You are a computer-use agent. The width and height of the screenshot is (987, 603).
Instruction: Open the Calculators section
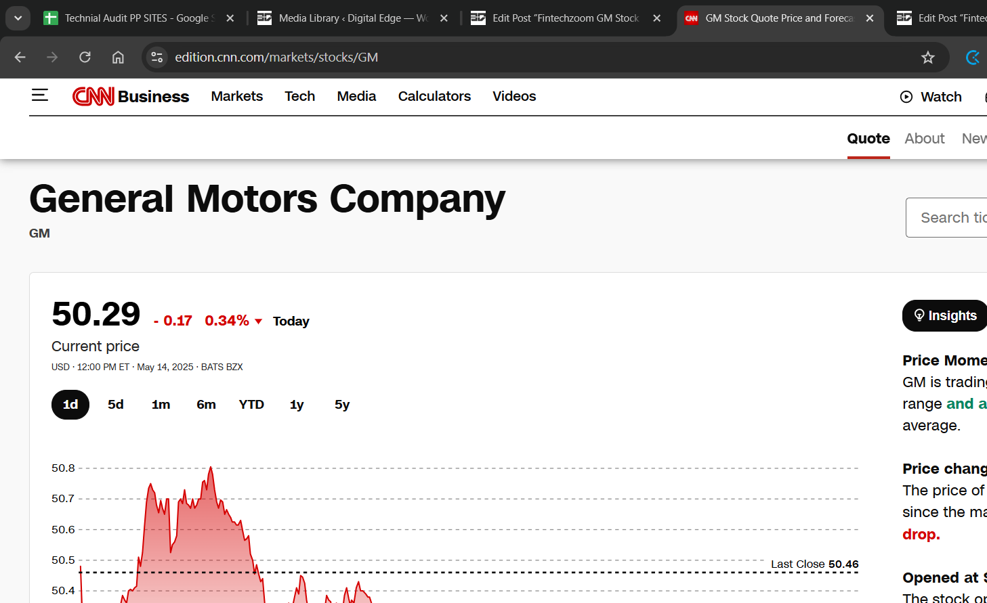pos(434,96)
